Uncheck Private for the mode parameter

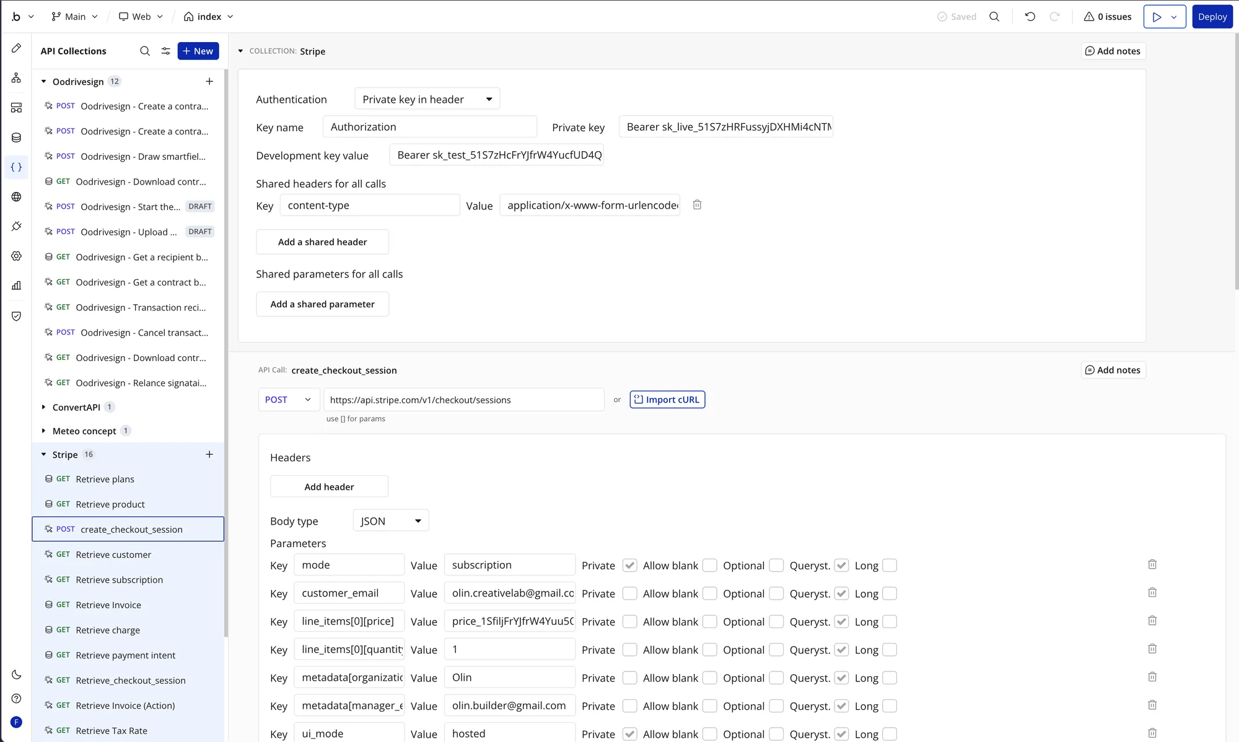(x=629, y=565)
